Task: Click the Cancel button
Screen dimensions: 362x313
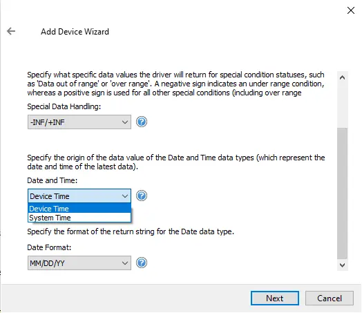Action: [330, 298]
